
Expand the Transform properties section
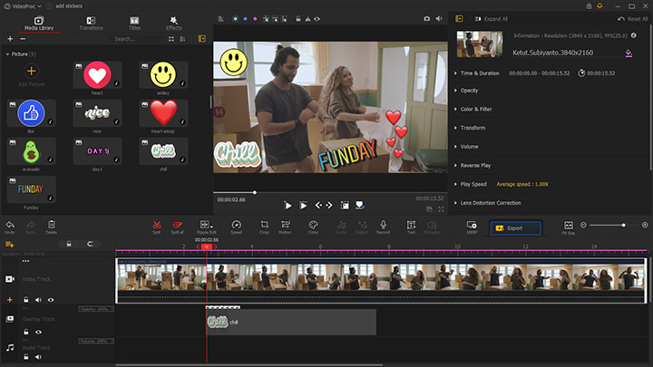pyautogui.click(x=473, y=128)
